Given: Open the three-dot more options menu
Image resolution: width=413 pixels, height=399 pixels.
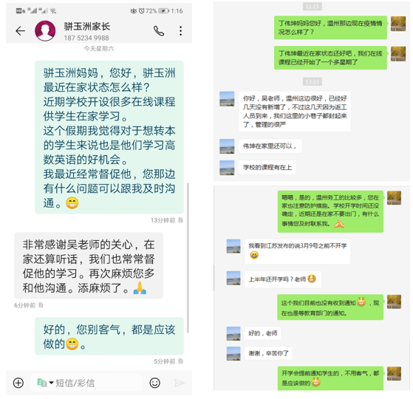Looking at the screenshot, I should coord(180,31).
